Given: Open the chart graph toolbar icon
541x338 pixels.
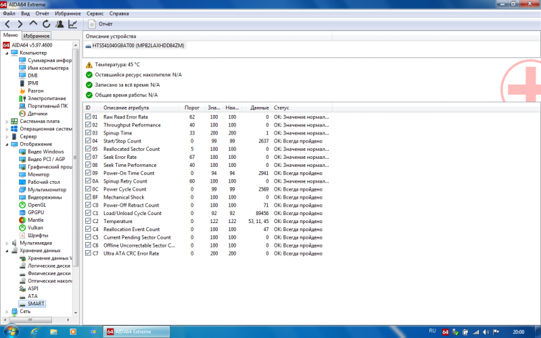Looking at the screenshot, I should (72, 24).
